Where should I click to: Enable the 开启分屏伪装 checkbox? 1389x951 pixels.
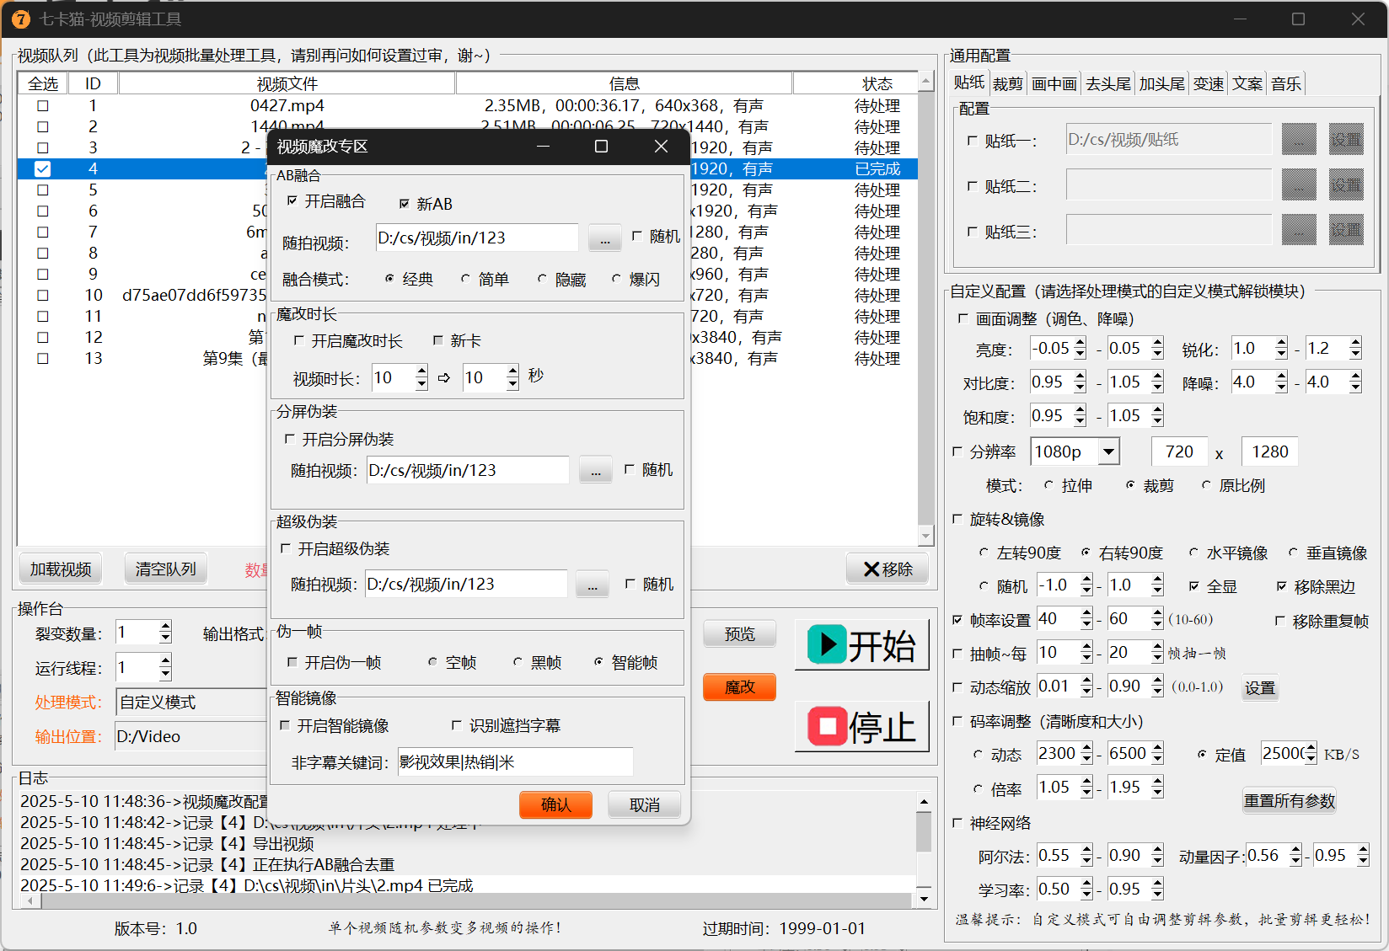(x=290, y=439)
